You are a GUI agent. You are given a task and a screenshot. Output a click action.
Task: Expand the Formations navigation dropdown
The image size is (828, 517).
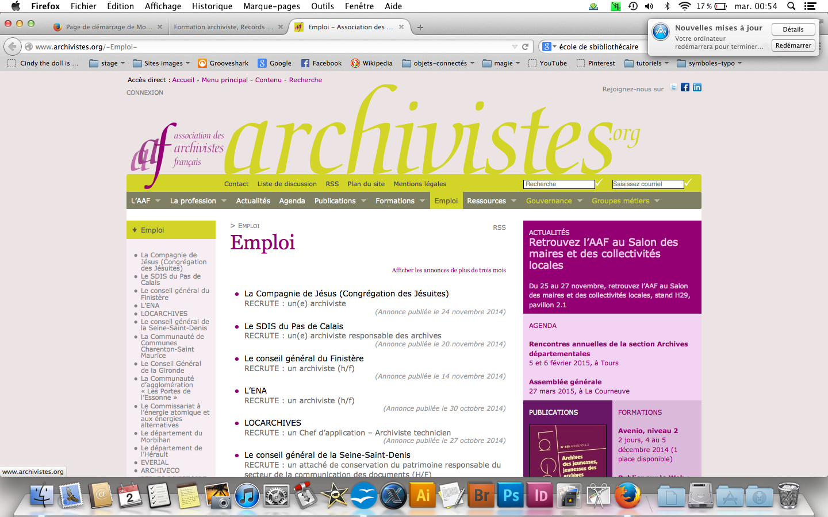point(422,201)
